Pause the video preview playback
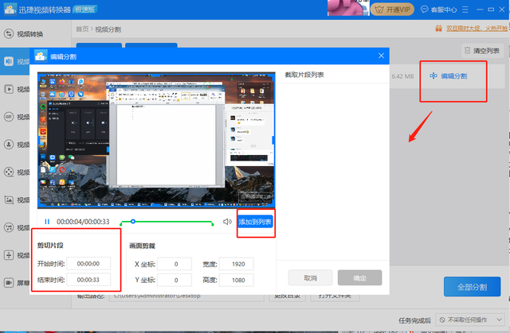This screenshot has height=333, width=510. click(x=47, y=222)
